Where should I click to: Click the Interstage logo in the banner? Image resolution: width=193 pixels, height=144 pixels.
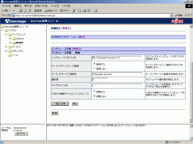click(16, 21)
